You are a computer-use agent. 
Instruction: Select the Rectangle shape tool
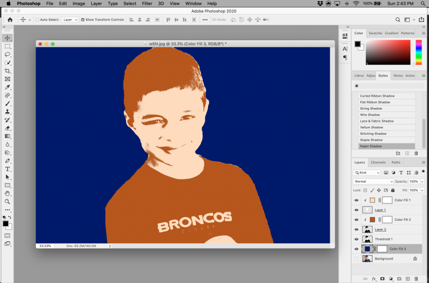(8, 185)
